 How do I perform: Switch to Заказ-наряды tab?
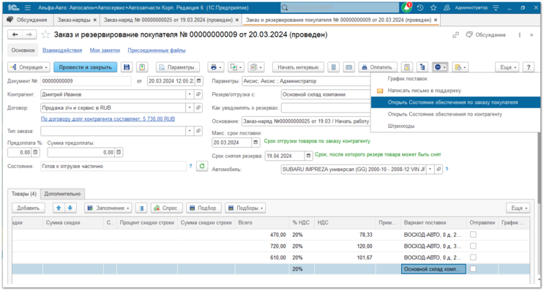pos(74,20)
